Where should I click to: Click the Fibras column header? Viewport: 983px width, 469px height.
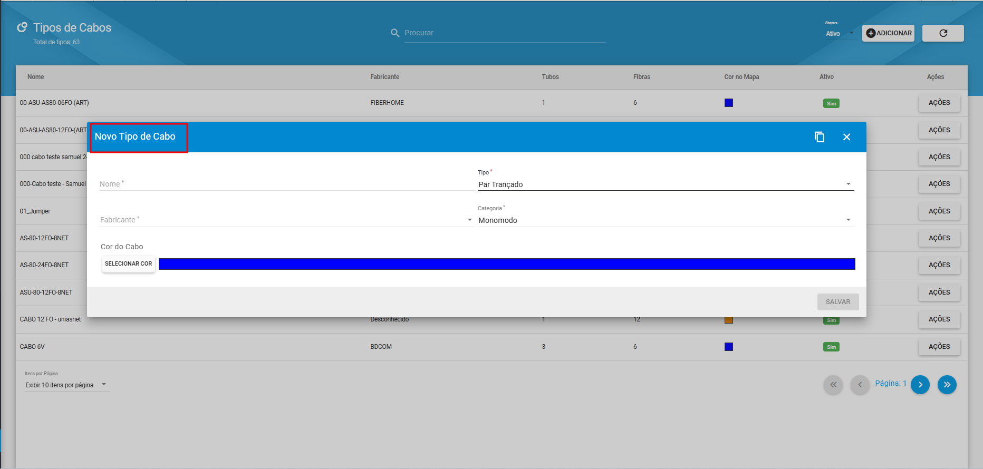coord(642,77)
